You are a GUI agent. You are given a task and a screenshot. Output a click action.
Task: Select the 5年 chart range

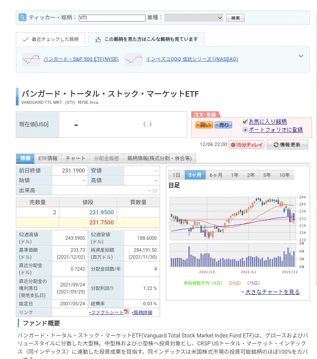click(267, 175)
